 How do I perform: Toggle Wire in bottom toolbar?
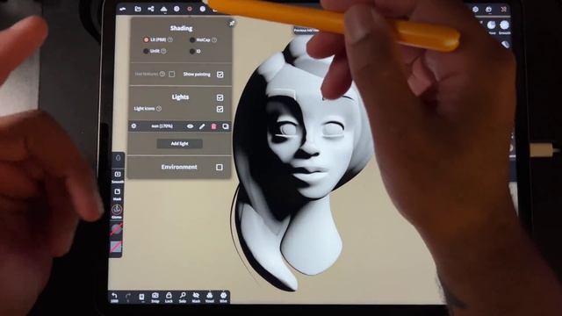223,298
